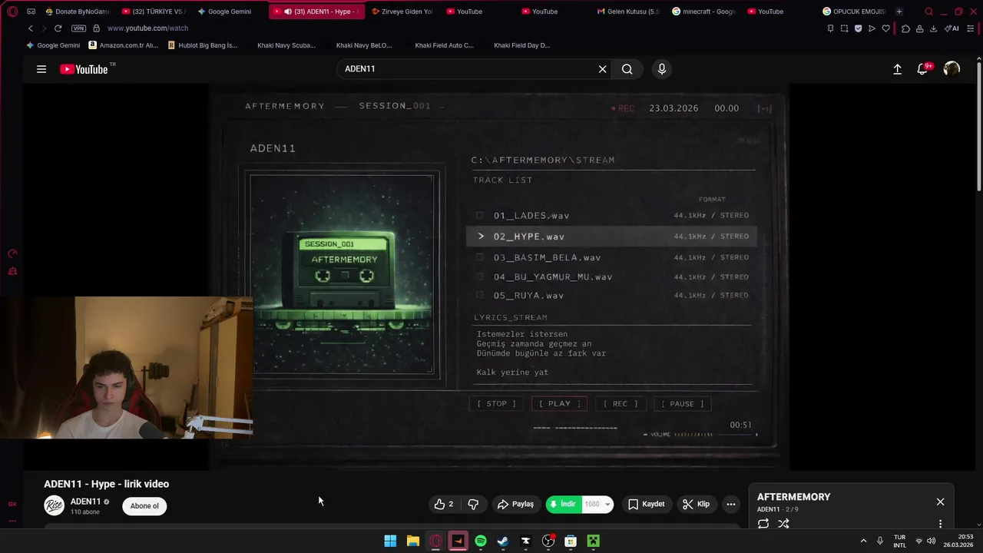983x553 pixels.
Task: Toggle playlist shuffle for AFTERMEMORY
Action: pyautogui.click(x=783, y=524)
